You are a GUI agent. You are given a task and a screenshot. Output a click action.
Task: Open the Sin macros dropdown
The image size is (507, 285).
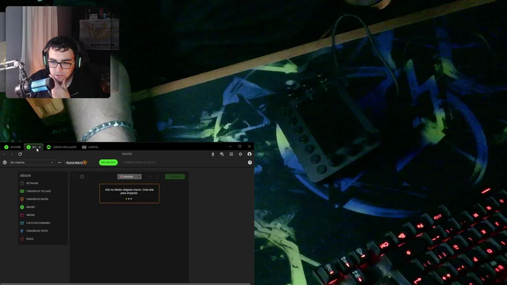pos(32,162)
